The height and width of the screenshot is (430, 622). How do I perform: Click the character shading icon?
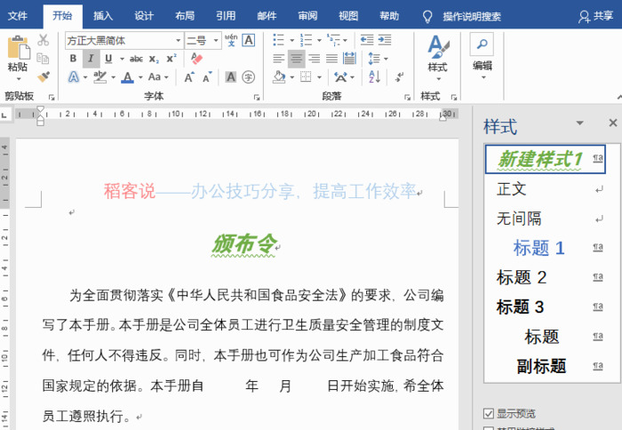(x=231, y=77)
